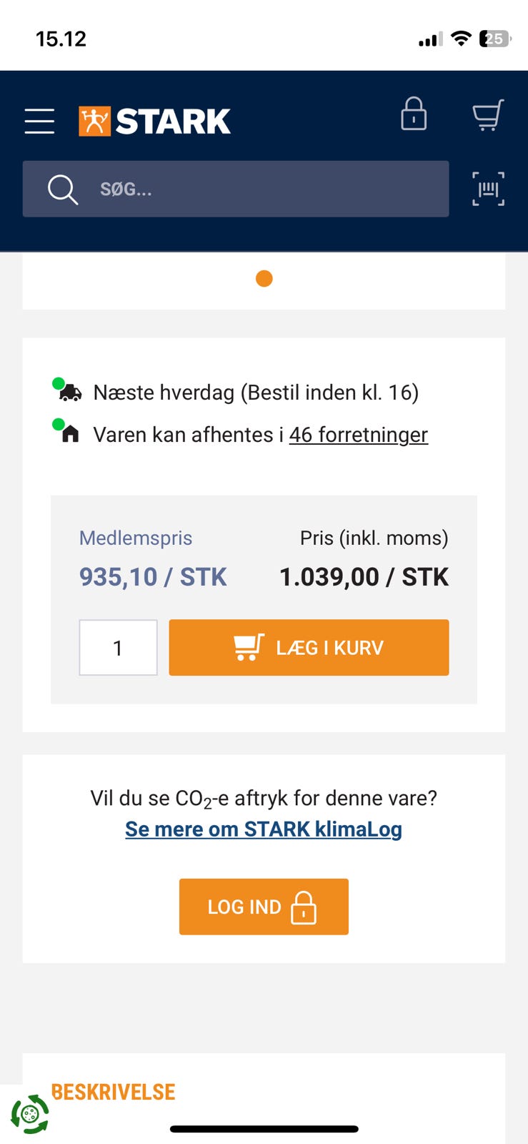The image size is (528, 1144).
Task: Open account login padlock icon in header
Action: (x=414, y=114)
